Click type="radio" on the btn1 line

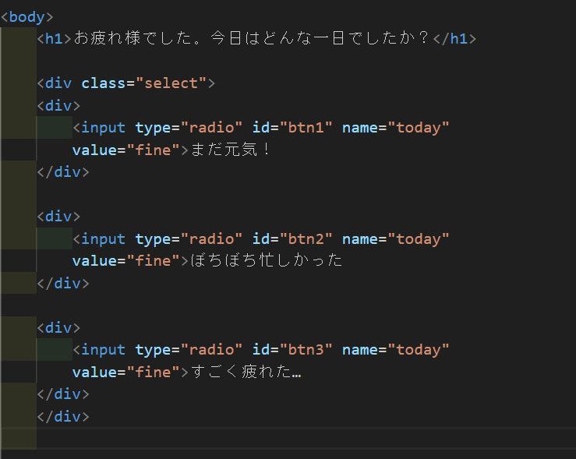(189, 128)
